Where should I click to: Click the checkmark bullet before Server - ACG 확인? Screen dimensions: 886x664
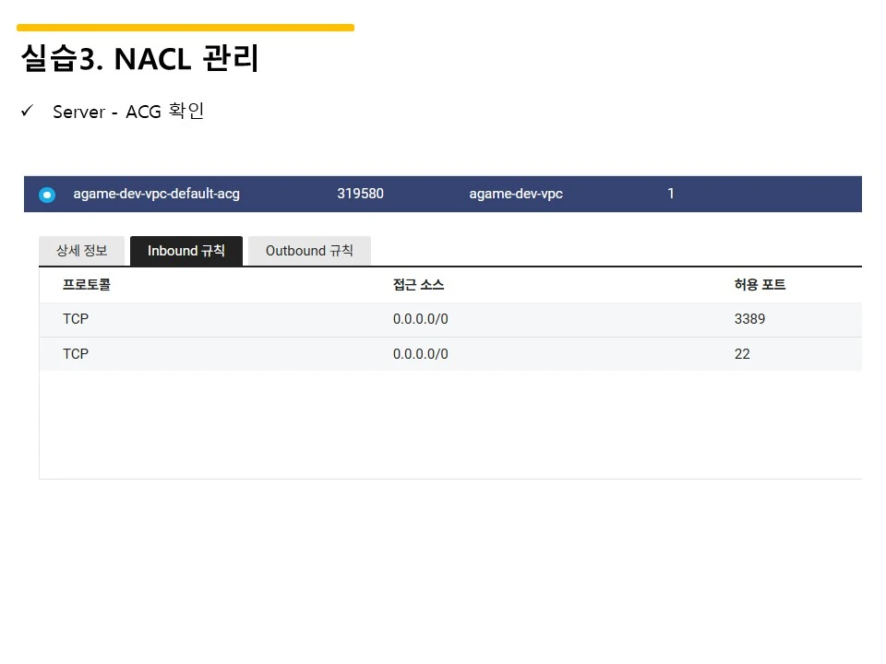[27, 111]
